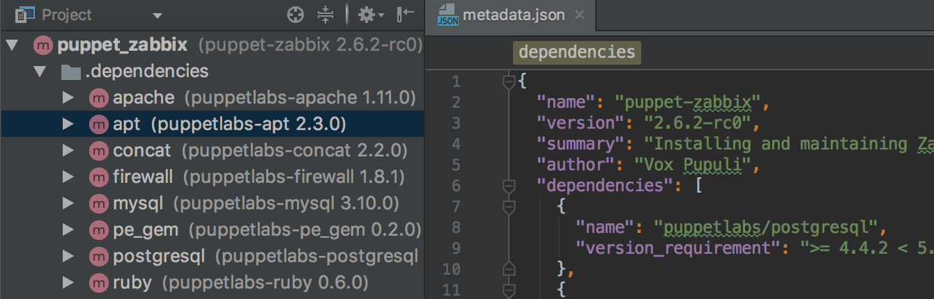The image size is (934, 299).
Task: Switch to the metadata.json tab
Action: click(x=513, y=15)
